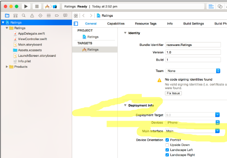Click the Ratings: Ready status display
This screenshot has width=227, height=158.
pyautogui.click(x=133, y=7)
